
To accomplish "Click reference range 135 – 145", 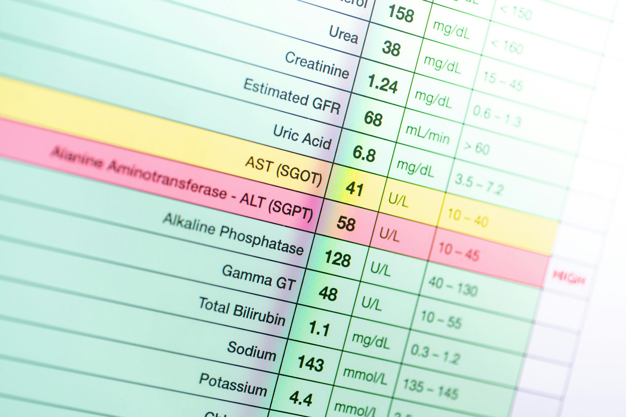I will 430,390.
